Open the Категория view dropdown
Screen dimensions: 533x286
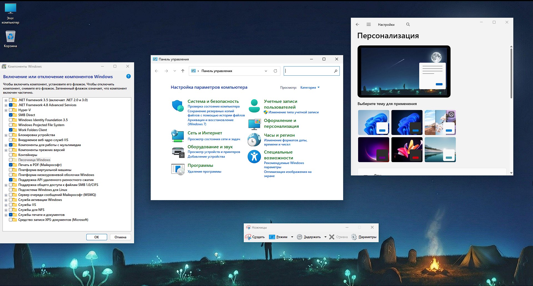tap(310, 88)
